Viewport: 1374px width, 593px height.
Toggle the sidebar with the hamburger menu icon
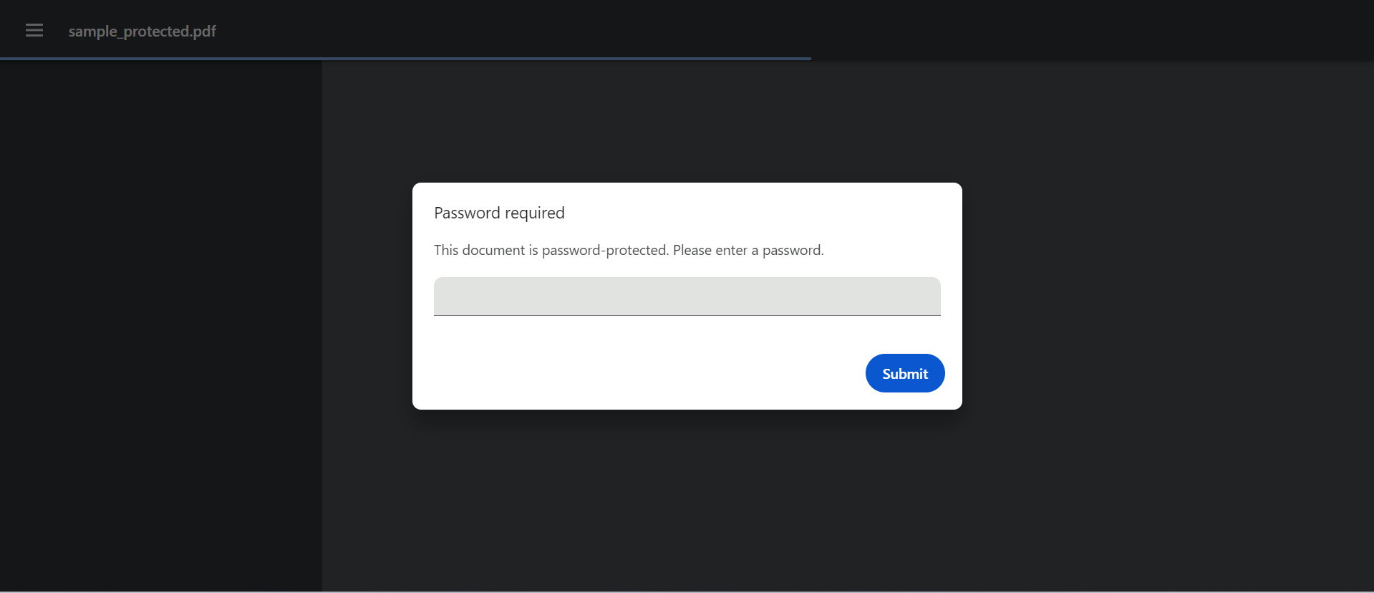pos(34,30)
